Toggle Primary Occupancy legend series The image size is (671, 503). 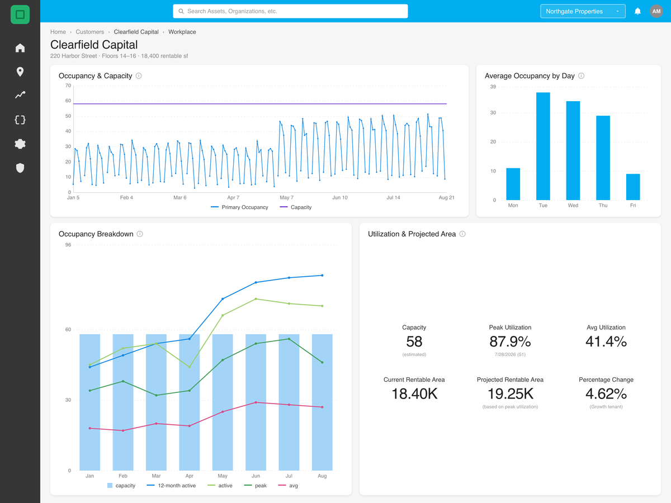[239, 207]
